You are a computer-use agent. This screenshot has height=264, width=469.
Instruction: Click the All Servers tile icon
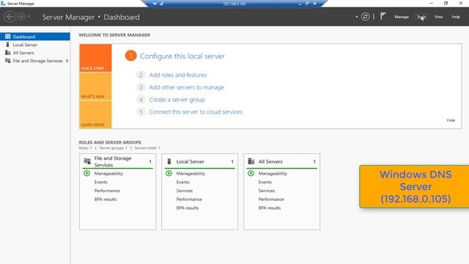251,161
